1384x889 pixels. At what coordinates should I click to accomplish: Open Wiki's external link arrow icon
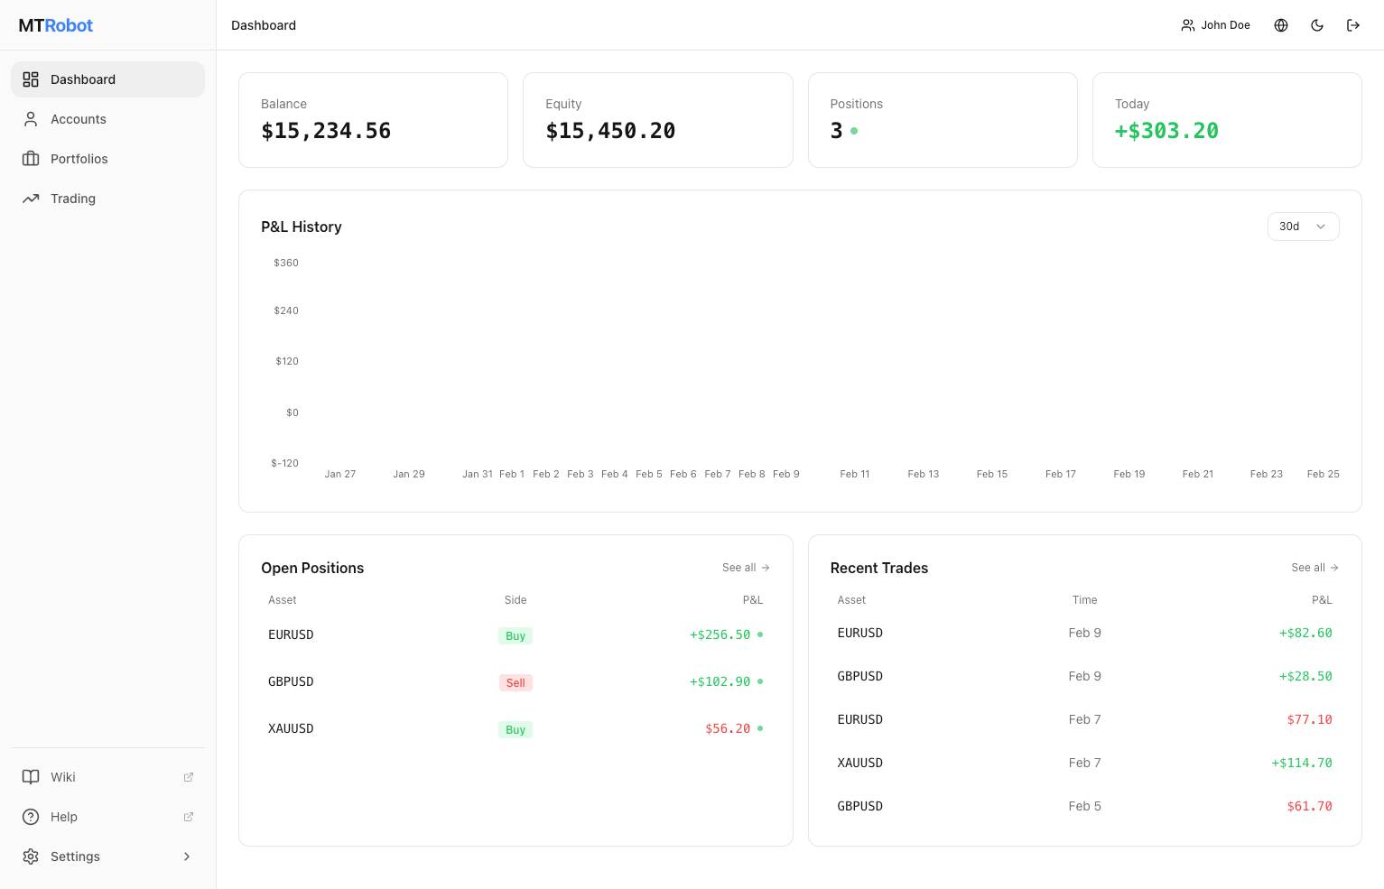click(189, 777)
